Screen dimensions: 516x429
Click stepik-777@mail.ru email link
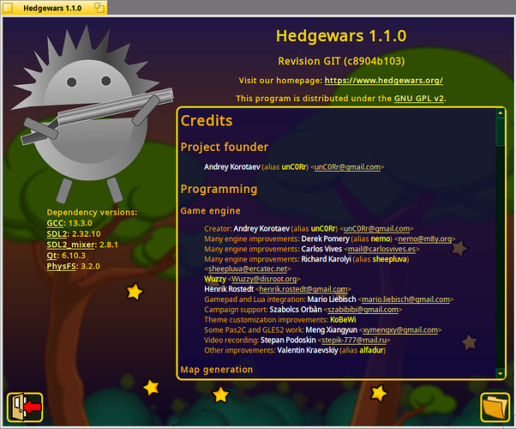[354, 340]
